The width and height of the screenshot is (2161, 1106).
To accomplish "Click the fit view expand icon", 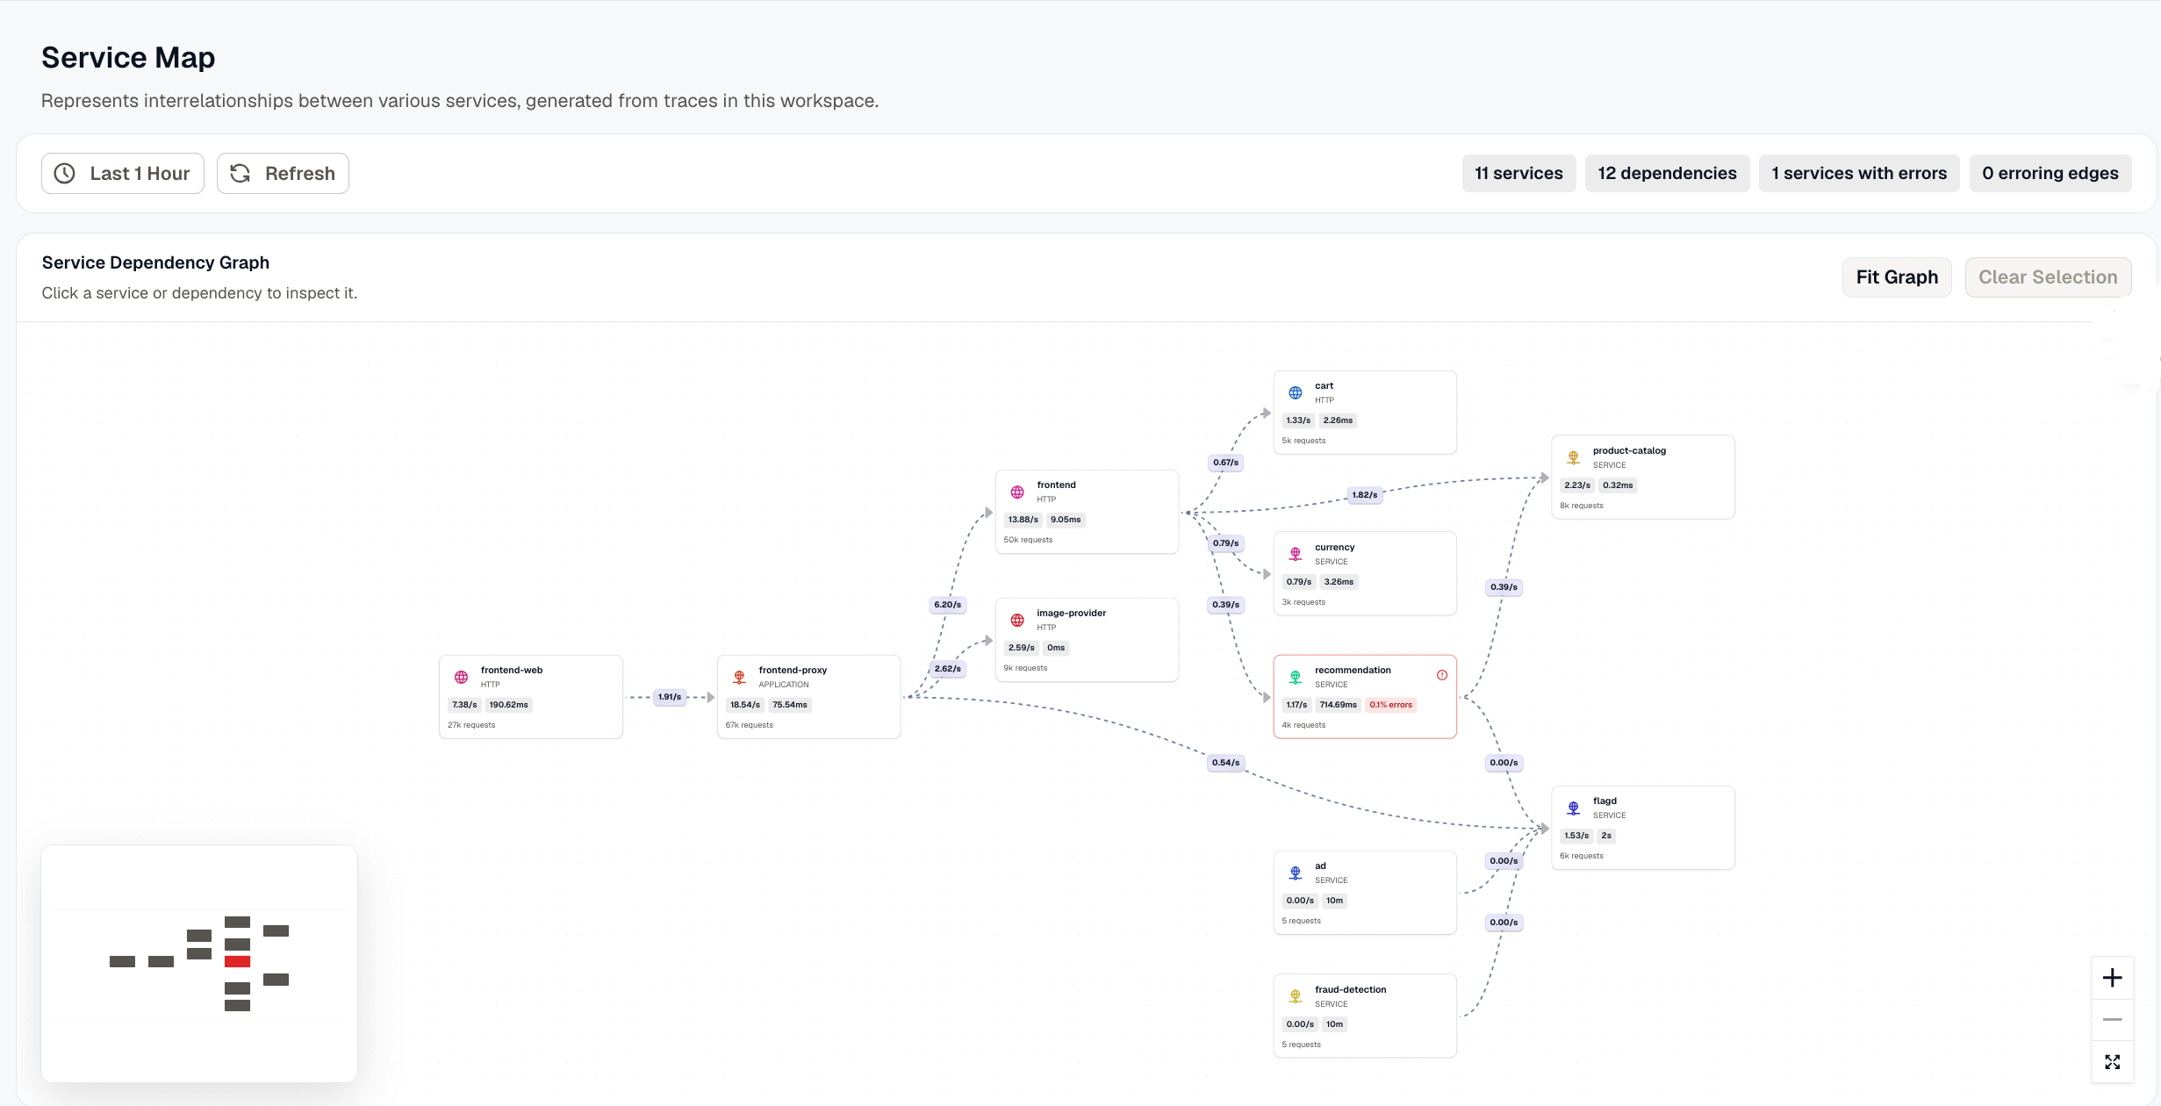I will (2112, 1062).
